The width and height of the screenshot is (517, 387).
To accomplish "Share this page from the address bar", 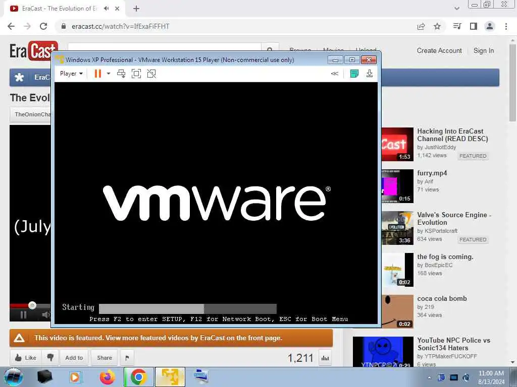I will tap(421, 26).
